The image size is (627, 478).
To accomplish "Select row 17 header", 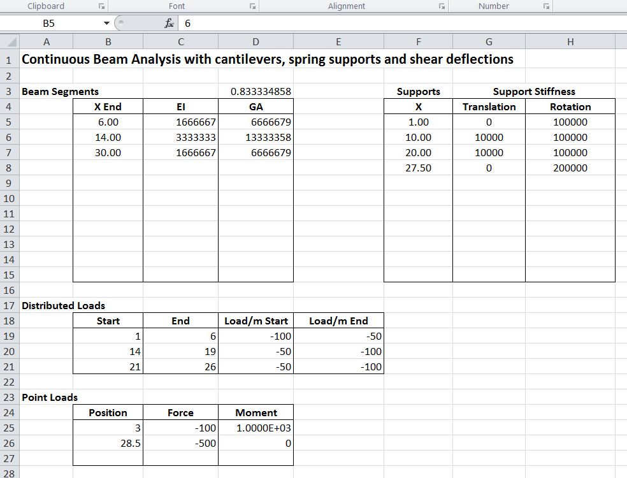I will pyautogui.click(x=9, y=305).
